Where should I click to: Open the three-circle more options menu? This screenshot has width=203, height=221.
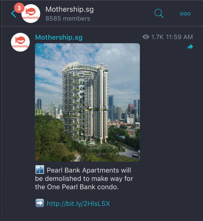click(x=185, y=14)
